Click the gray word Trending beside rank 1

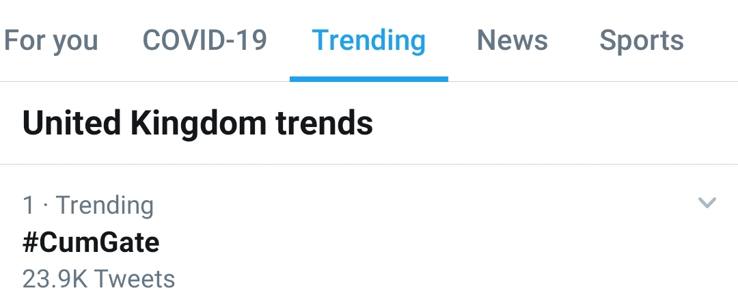105,205
